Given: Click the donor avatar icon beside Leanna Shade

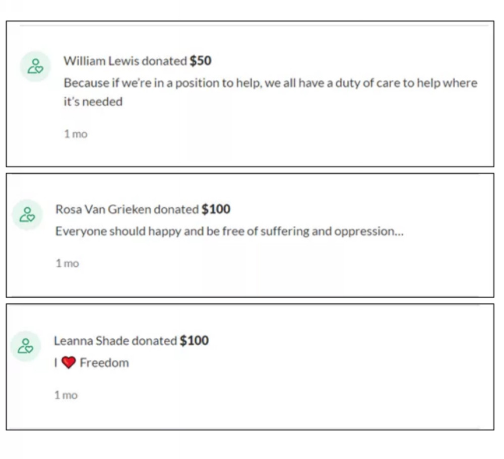Looking at the screenshot, I should click(25, 346).
